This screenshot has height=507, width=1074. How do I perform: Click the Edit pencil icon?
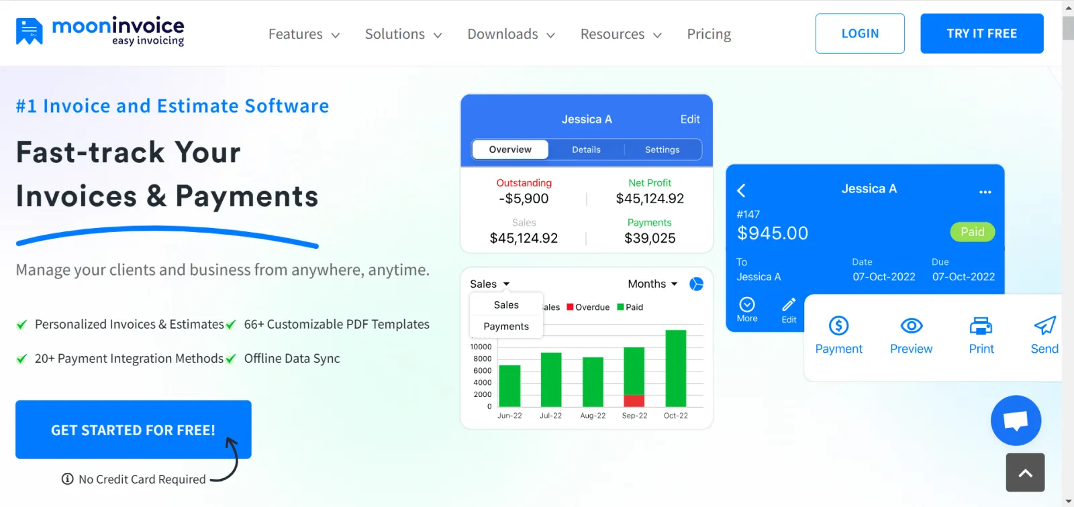coord(789,304)
